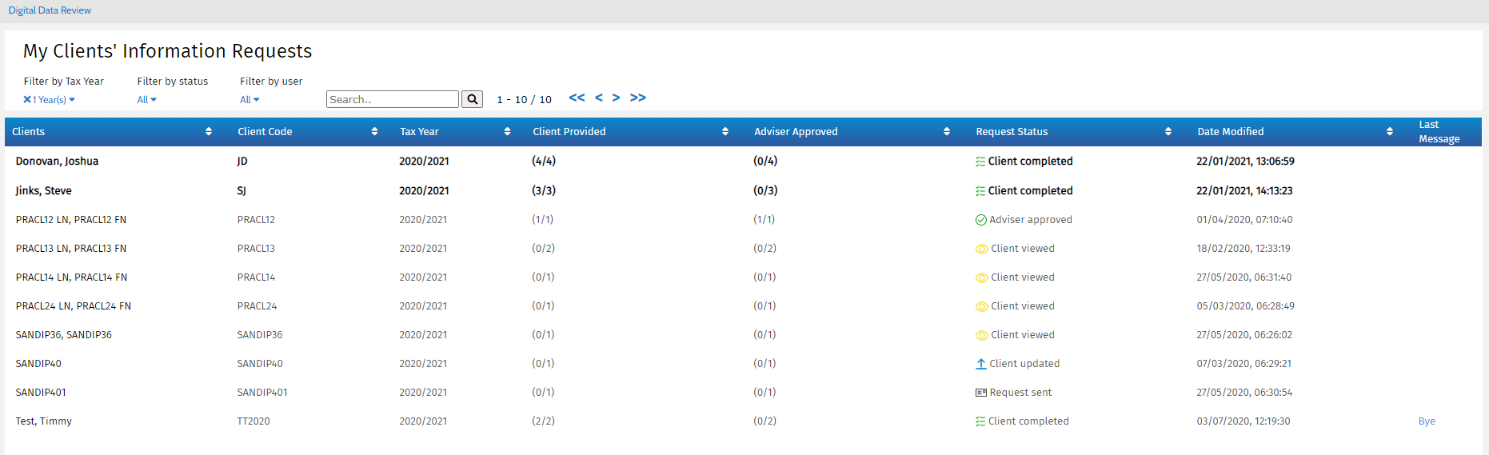The height and width of the screenshot is (455, 1489).
Task: Click client code TT2020
Action: [x=253, y=421]
